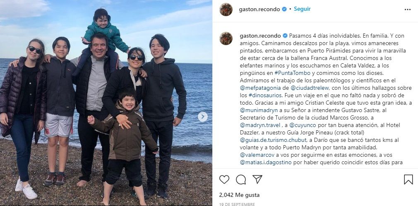Click the verified badge next to header username

[x=284, y=10]
